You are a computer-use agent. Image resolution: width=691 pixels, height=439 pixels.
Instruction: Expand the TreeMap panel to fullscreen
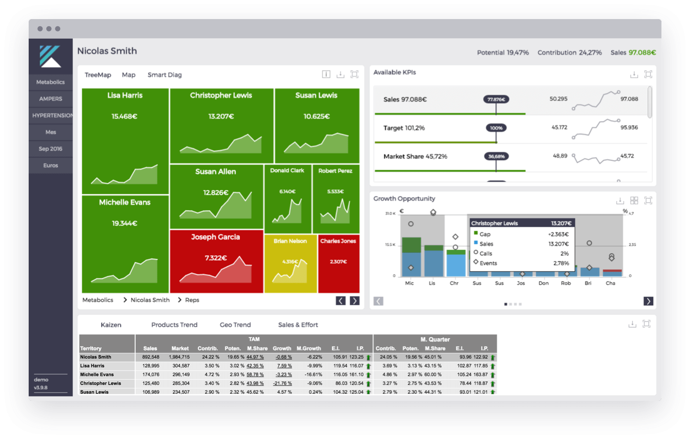pyautogui.click(x=354, y=74)
